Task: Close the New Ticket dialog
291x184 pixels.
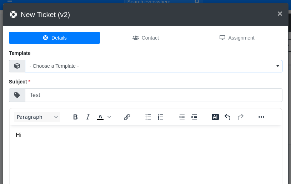Action: [x=280, y=14]
